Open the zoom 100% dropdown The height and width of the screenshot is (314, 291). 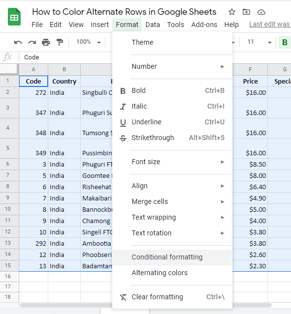(x=88, y=42)
